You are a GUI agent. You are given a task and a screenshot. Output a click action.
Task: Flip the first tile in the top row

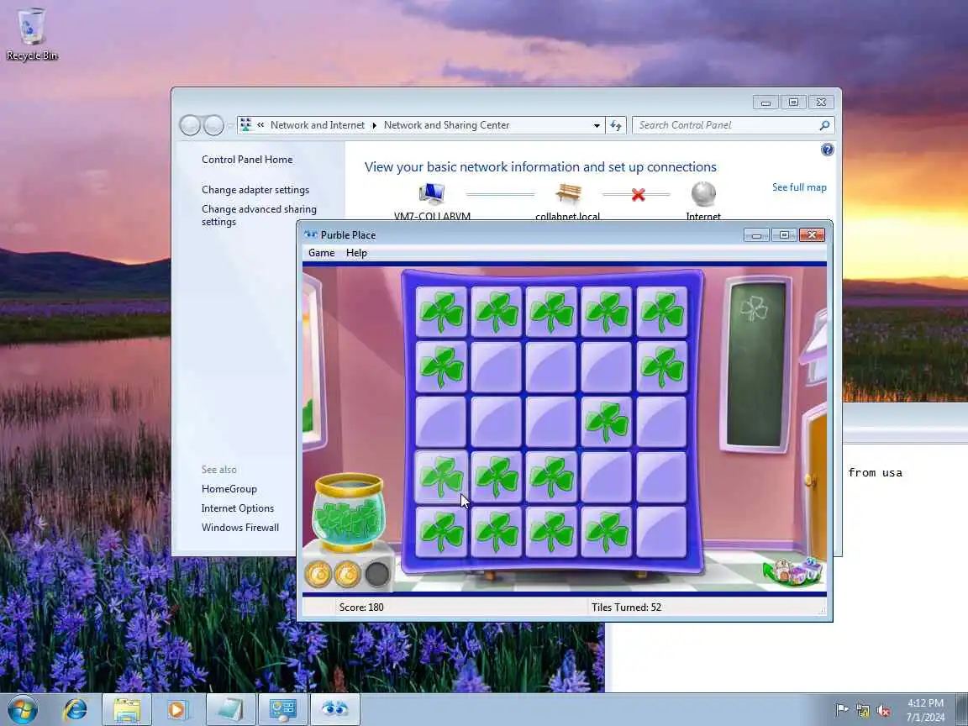(x=441, y=312)
